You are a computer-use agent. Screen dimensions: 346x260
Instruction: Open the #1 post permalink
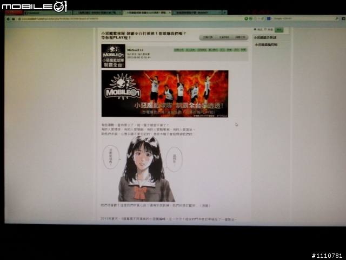pos(149,57)
